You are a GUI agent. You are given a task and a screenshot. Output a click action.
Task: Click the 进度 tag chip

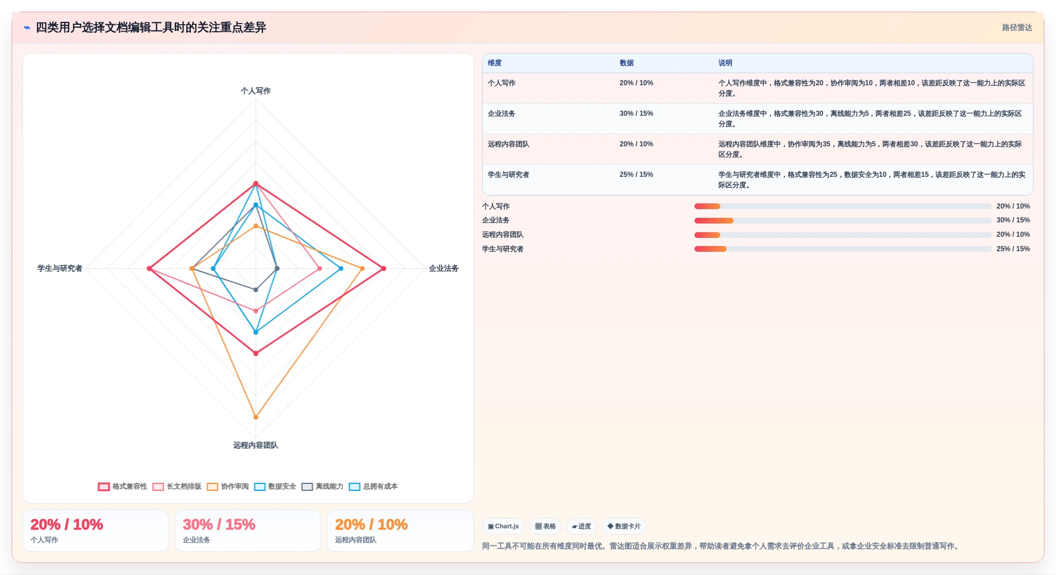click(x=581, y=527)
